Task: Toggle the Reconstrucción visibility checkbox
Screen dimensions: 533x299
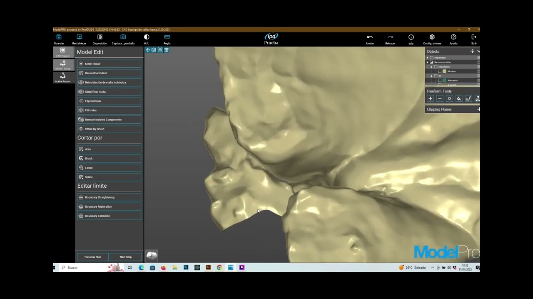Action: pos(431,62)
